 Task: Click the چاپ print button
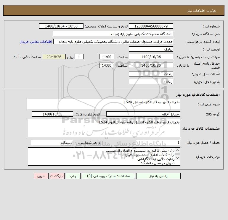click(73, 176)
